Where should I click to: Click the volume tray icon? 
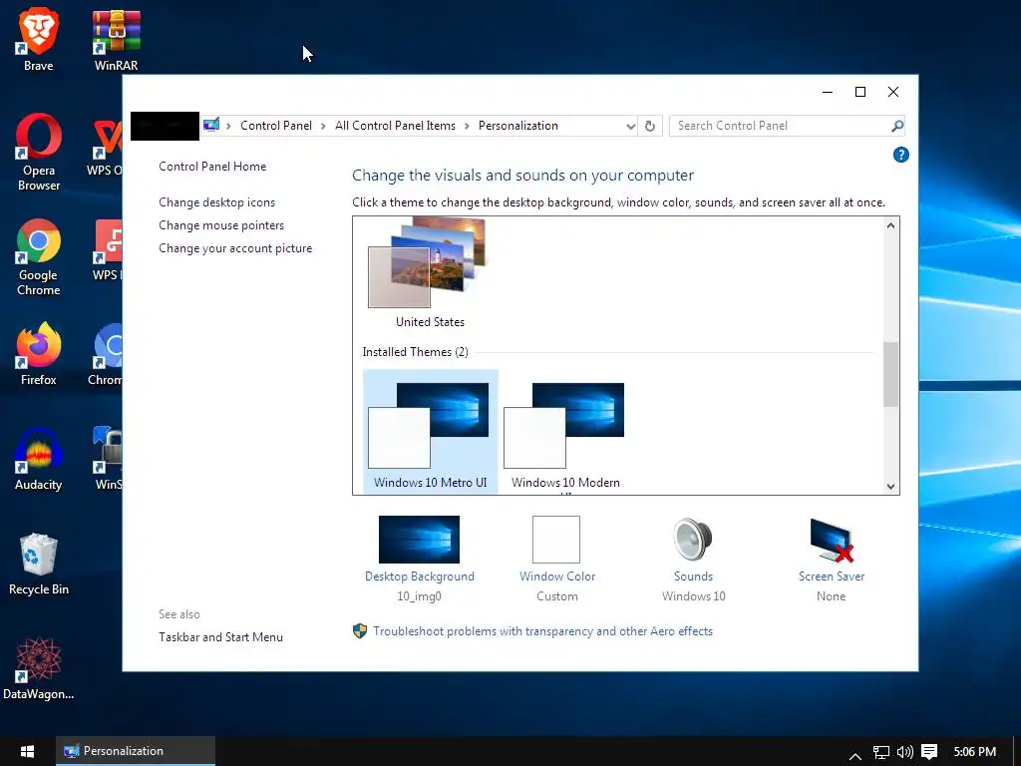[x=905, y=752]
